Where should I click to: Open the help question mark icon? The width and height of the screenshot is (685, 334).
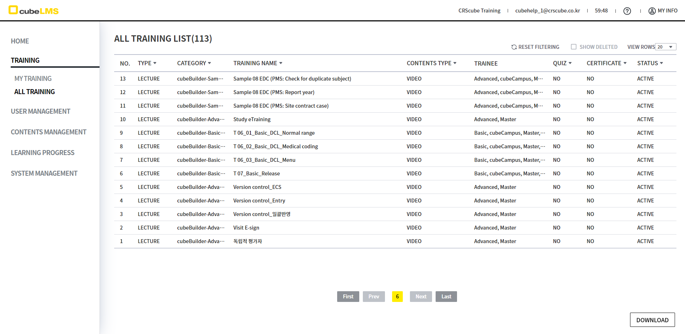627,11
